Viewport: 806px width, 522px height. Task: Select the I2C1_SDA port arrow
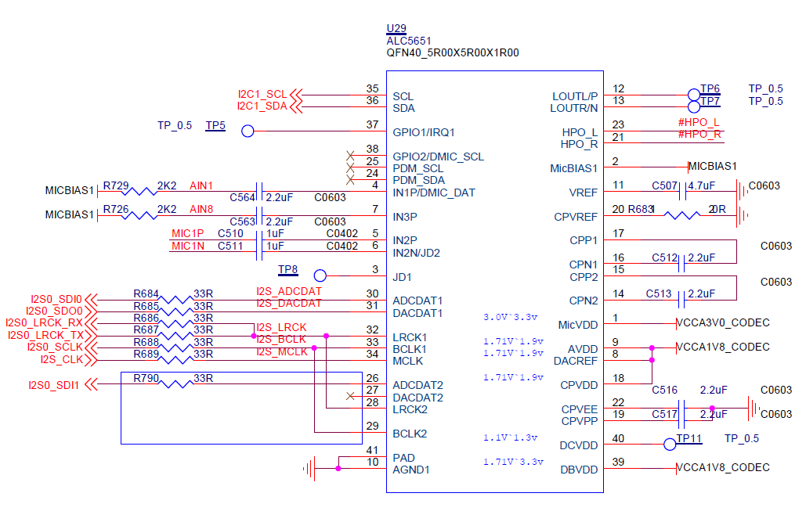(x=296, y=107)
